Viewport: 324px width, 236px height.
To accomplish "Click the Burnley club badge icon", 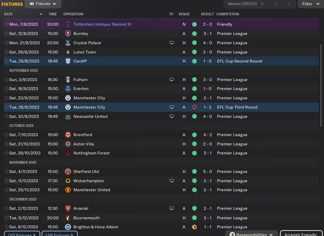I will (x=68, y=34).
